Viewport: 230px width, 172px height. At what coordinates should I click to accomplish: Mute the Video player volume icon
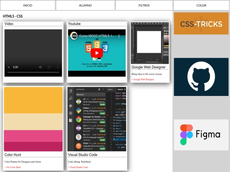(40, 67)
